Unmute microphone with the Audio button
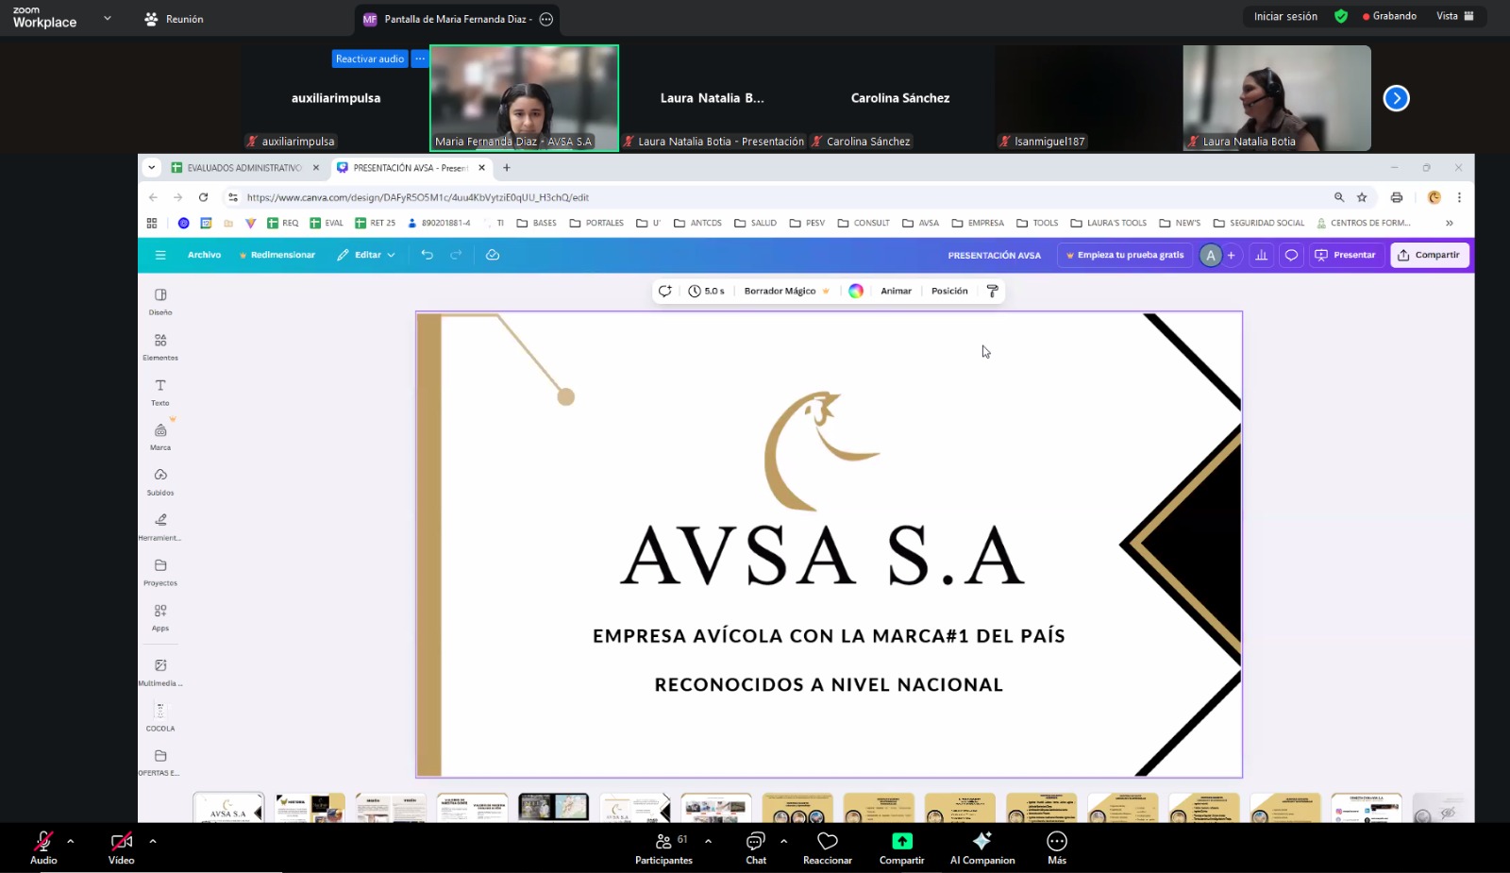 (x=43, y=847)
